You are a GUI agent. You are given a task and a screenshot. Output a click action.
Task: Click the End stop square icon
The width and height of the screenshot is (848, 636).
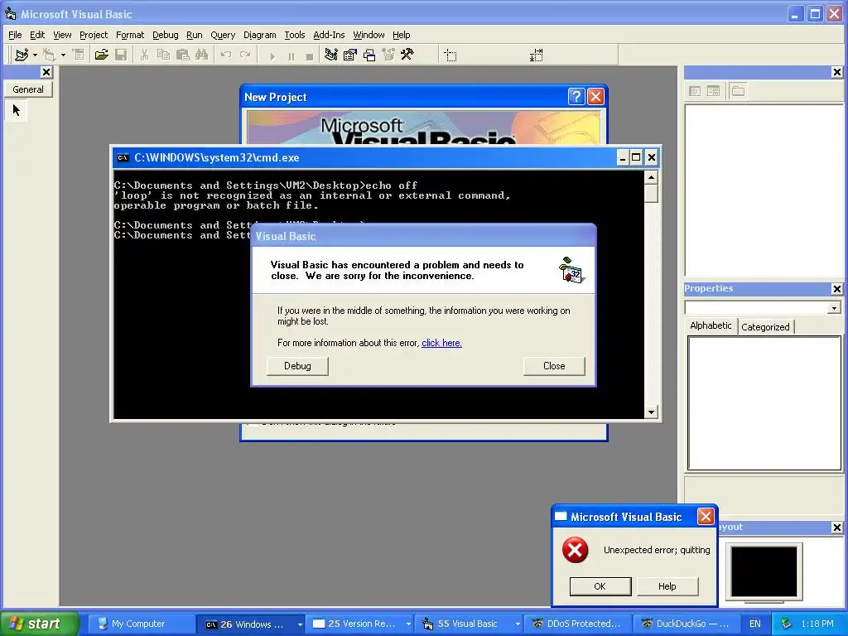coord(310,55)
